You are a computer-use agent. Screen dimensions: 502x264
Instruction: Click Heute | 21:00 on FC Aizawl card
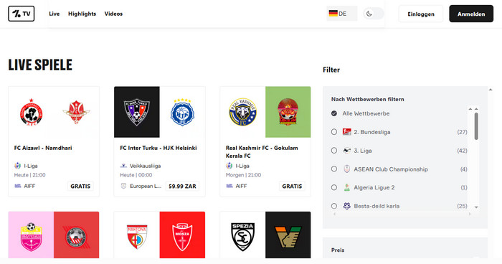point(30,175)
